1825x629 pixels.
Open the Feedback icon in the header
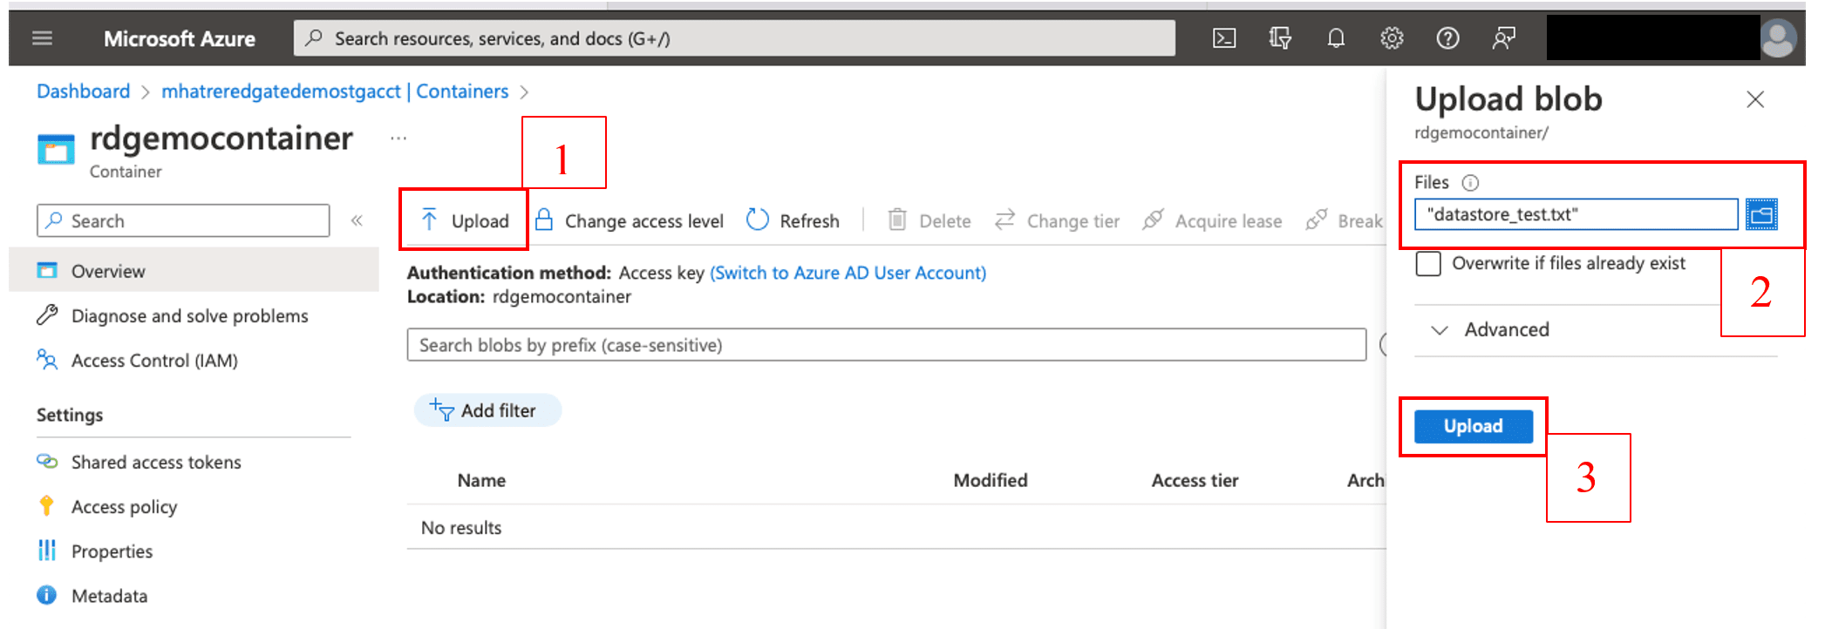[1503, 38]
